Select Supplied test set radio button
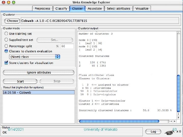 coord(6,40)
